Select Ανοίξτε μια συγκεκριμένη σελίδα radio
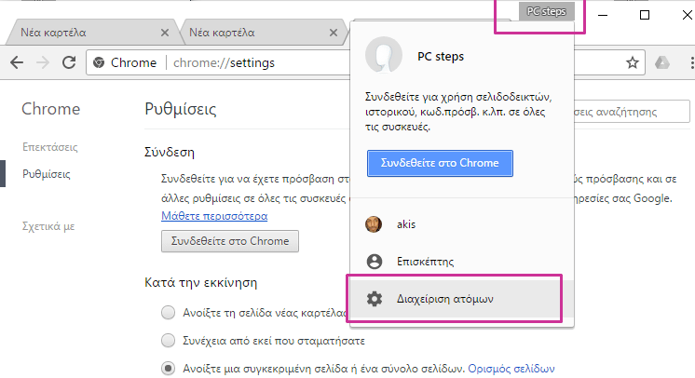The width and height of the screenshot is (695, 378). click(x=168, y=369)
